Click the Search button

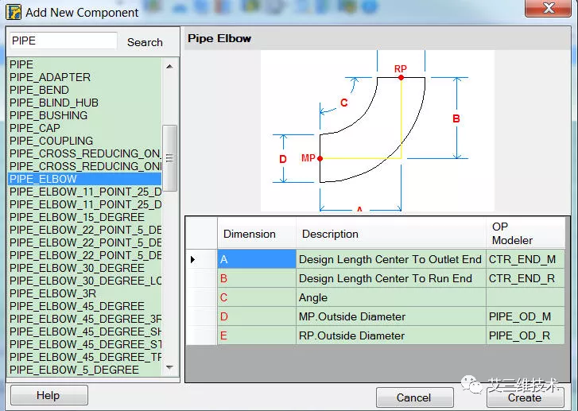(x=145, y=42)
